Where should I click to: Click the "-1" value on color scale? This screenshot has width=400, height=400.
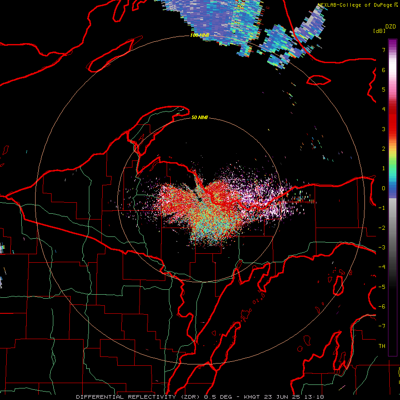(x=382, y=208)
